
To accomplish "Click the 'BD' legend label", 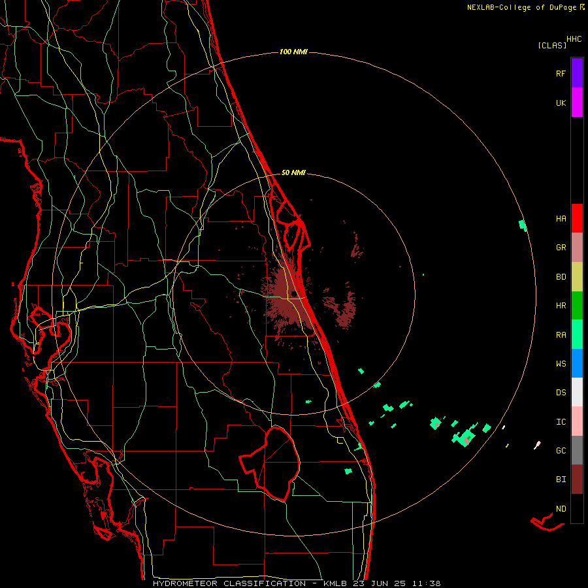I will pos(561,277).
